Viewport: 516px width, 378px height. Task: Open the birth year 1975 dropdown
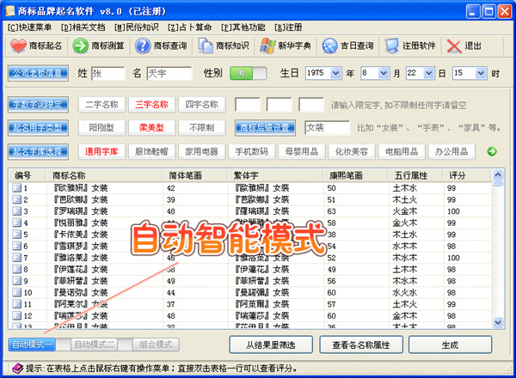point(335,73)
